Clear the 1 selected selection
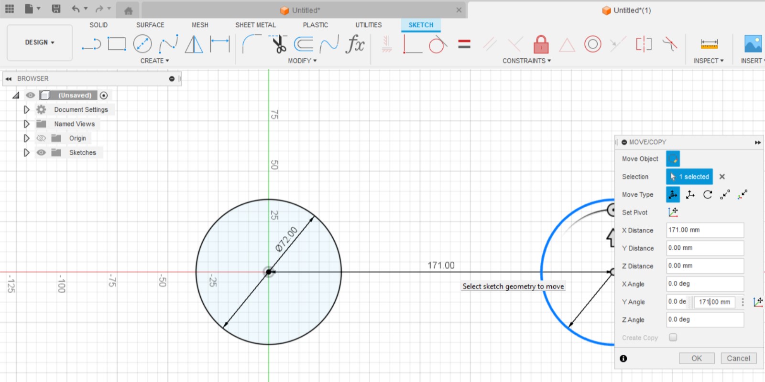The width and height of the screenshot is (765, 382). click(x=722, y=177)
